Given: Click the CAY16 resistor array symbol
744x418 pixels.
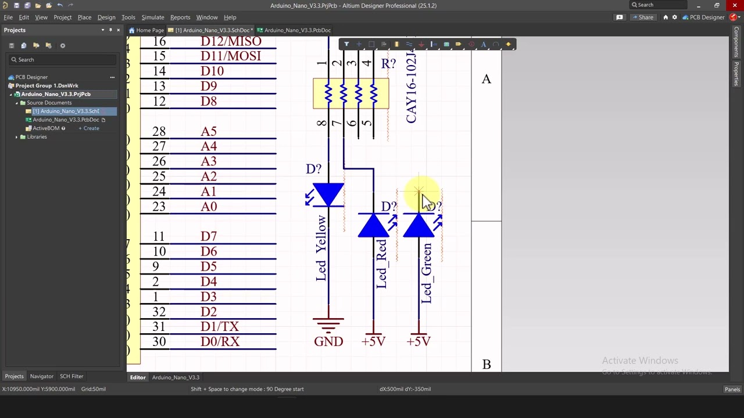Looking at the screenshot, I should point(351,93).
